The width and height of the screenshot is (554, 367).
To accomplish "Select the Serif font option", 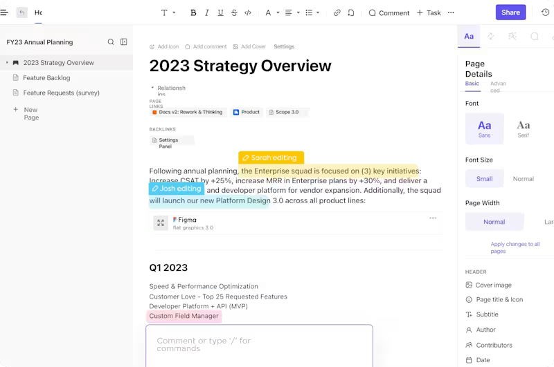I will (x=524, y=128).
